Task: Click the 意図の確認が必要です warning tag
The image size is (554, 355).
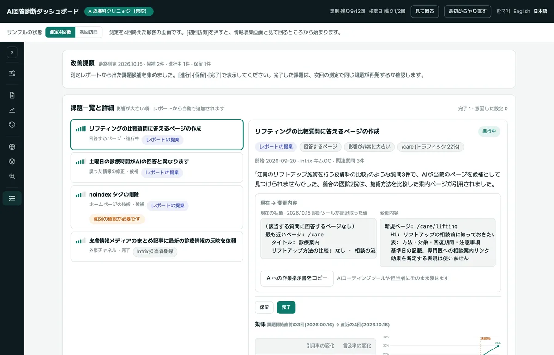Action: click(117, 219)
